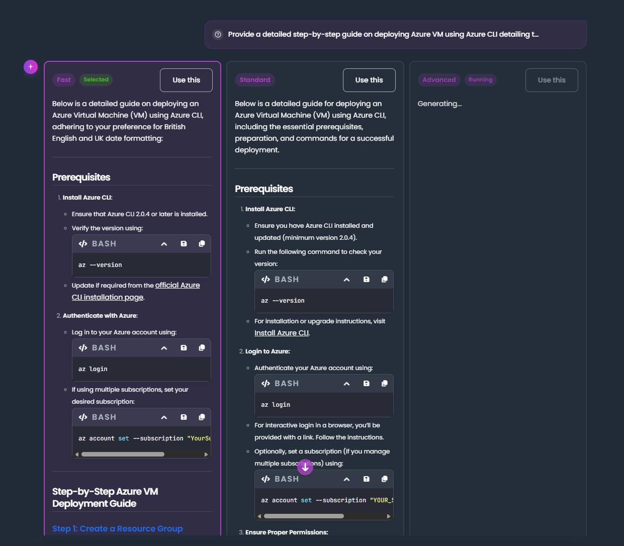This screenshot has width=624, height=546.
Task: Use this response from the Fast column
Action: pyautogui.click(x=186, y=80)
